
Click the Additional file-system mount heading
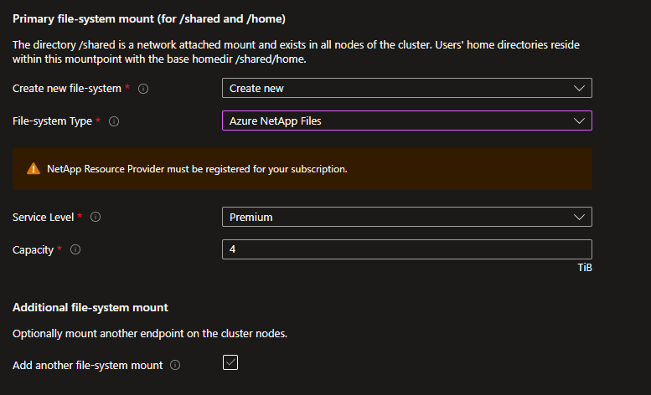90,307
